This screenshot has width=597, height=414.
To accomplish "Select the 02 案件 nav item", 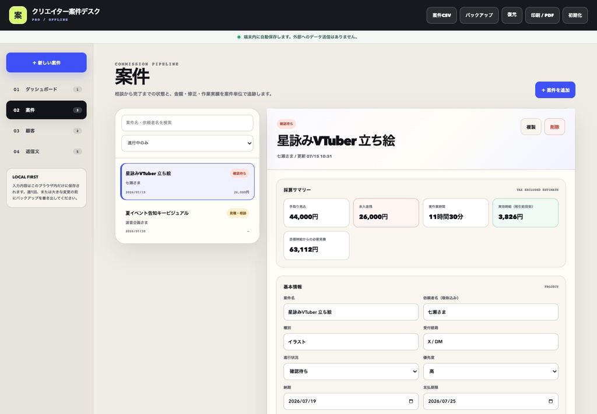I will coord(47,110).
